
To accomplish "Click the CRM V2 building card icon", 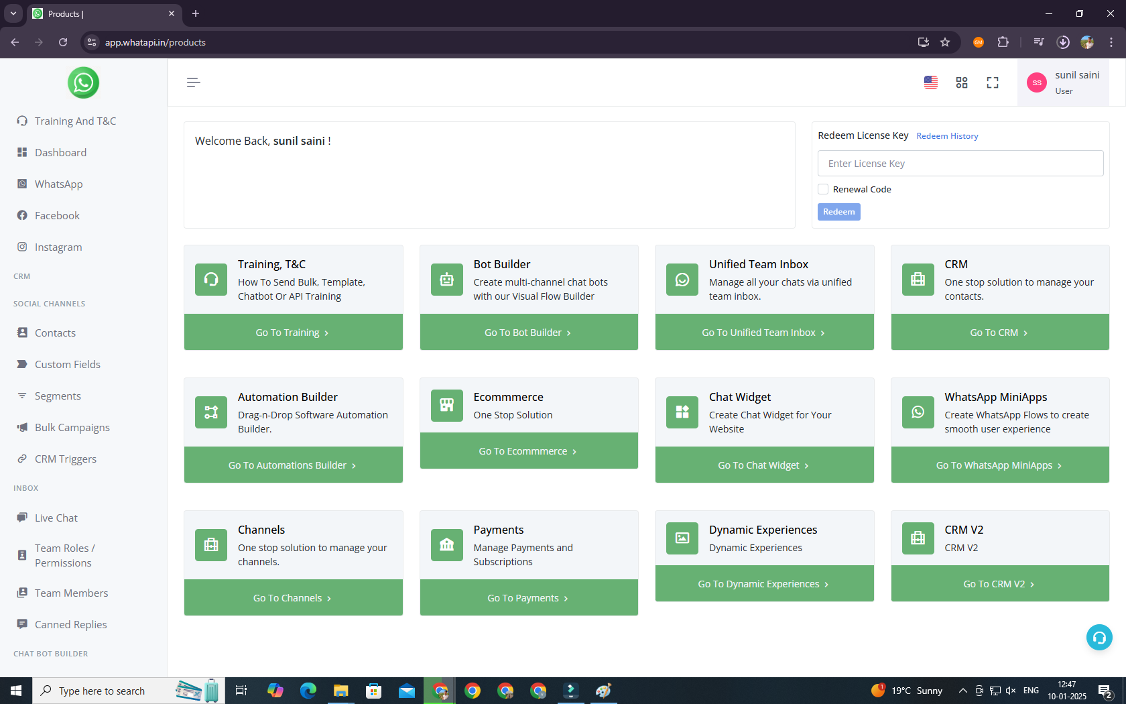I will point(918,538).
